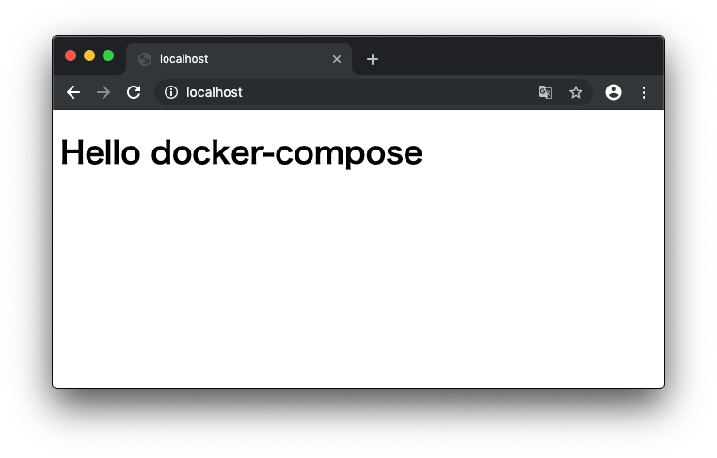View site information for localhost
Viewport: 717px width, 458px height.
pos(171,92)
